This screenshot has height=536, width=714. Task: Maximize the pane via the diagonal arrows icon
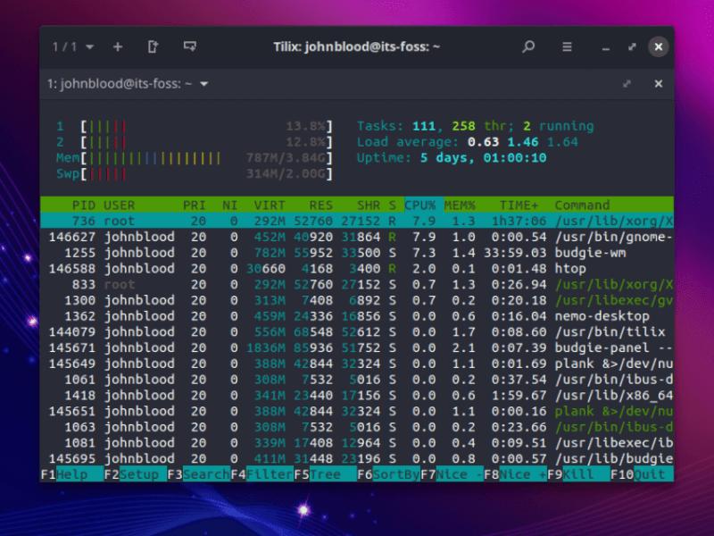(627, 83)
